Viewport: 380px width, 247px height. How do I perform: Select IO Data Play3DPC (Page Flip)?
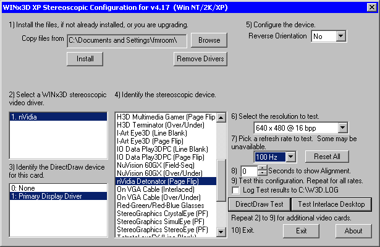(x=166, y=157)
